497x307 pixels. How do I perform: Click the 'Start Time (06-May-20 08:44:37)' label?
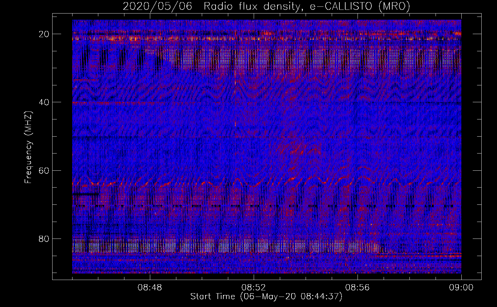pos(266,297)
